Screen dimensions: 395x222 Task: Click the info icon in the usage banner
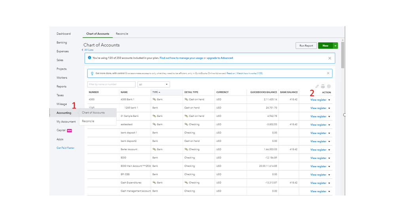(89, 58)
